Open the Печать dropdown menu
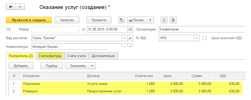251x100 pixels. pos(141,20)
